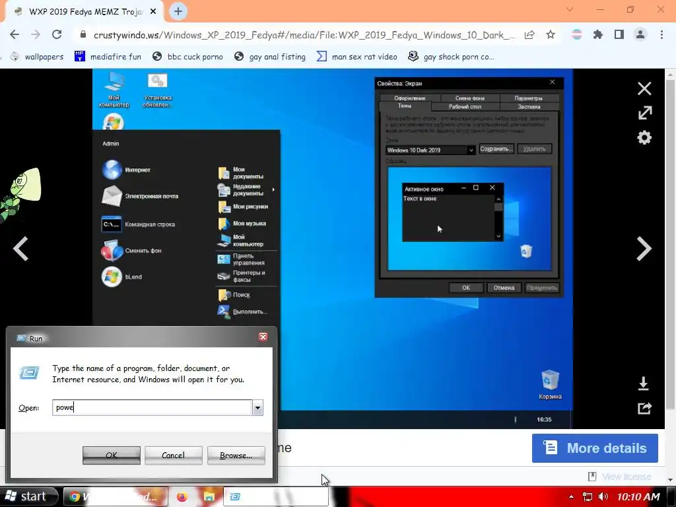Share this page from the address bar

pos(529,35)
